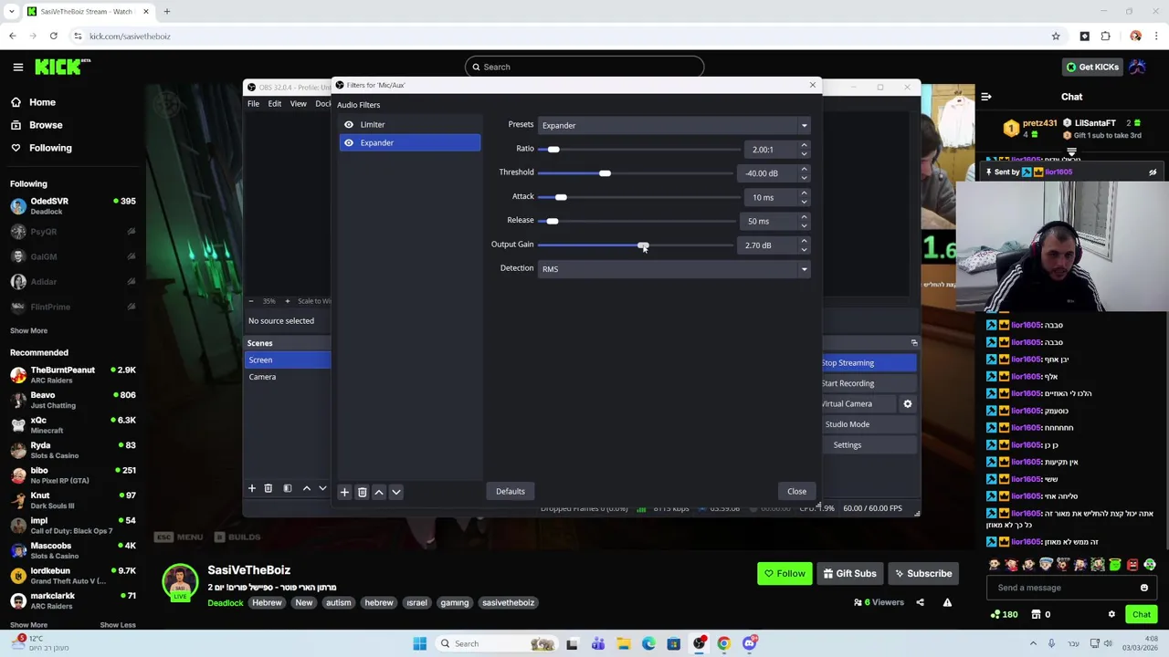This screenshot has height=657, width=1169.
Task: Click Stop Streaming in OBS controls
Action: coord(869,363)
